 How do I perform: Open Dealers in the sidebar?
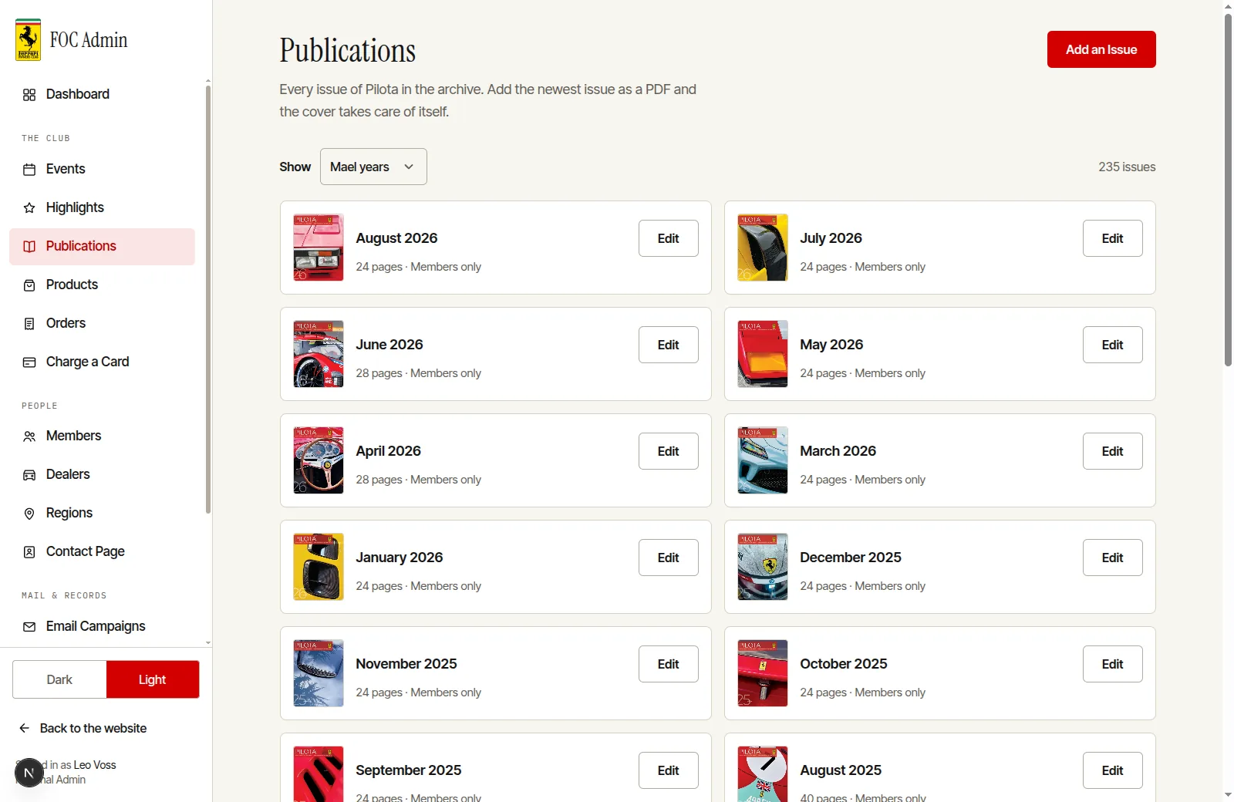point(102,475)
